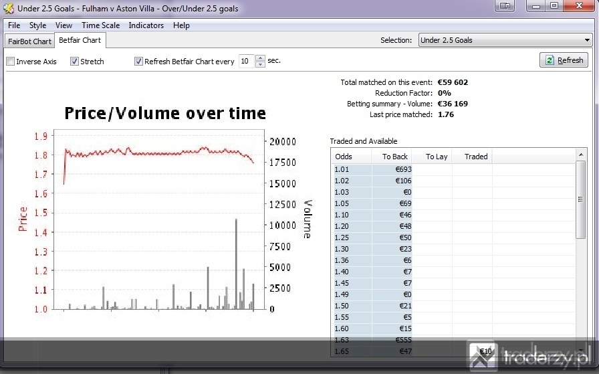Open the File menu

[14, 25]
